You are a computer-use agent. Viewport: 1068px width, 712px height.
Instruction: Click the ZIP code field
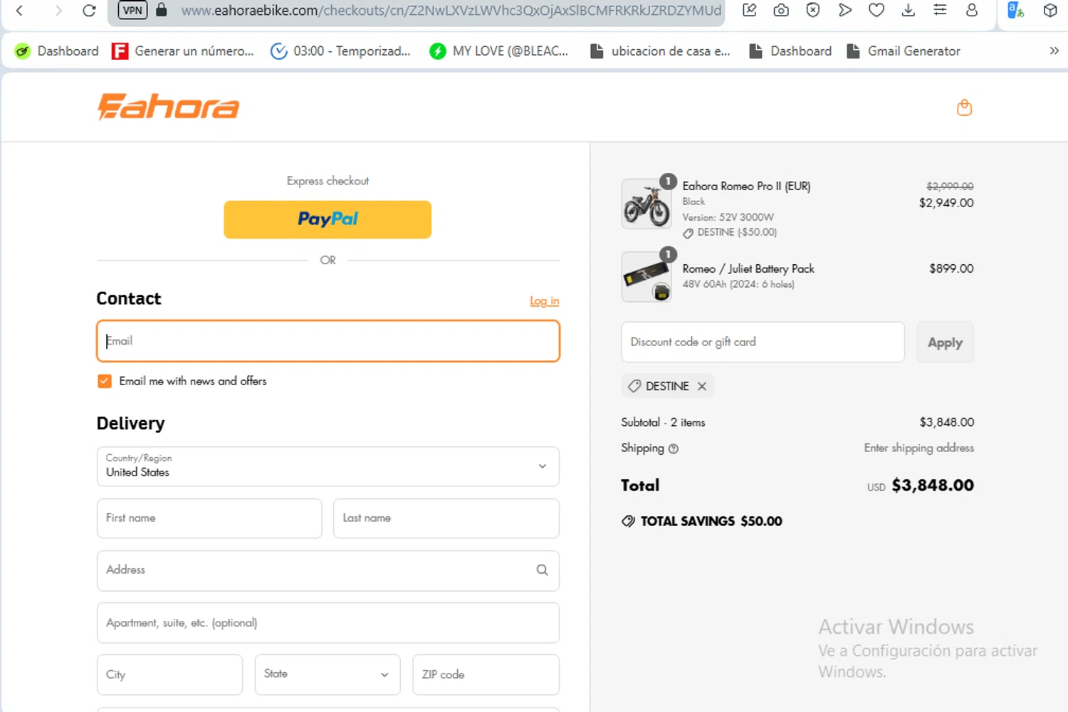(x=486, y=674)
